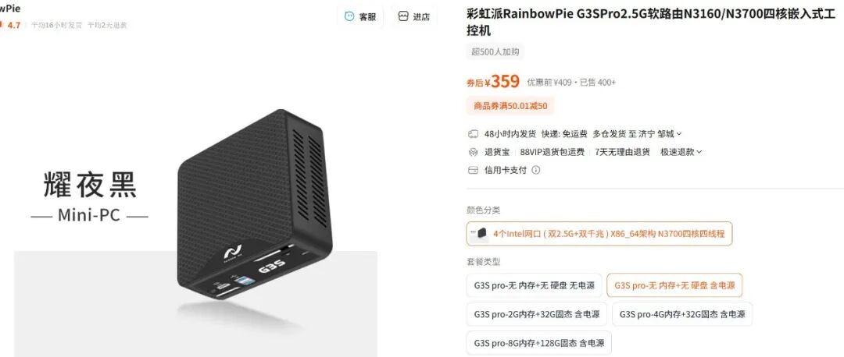
Task: Click the 359 coupon price
Action: [x=505, y=82]
